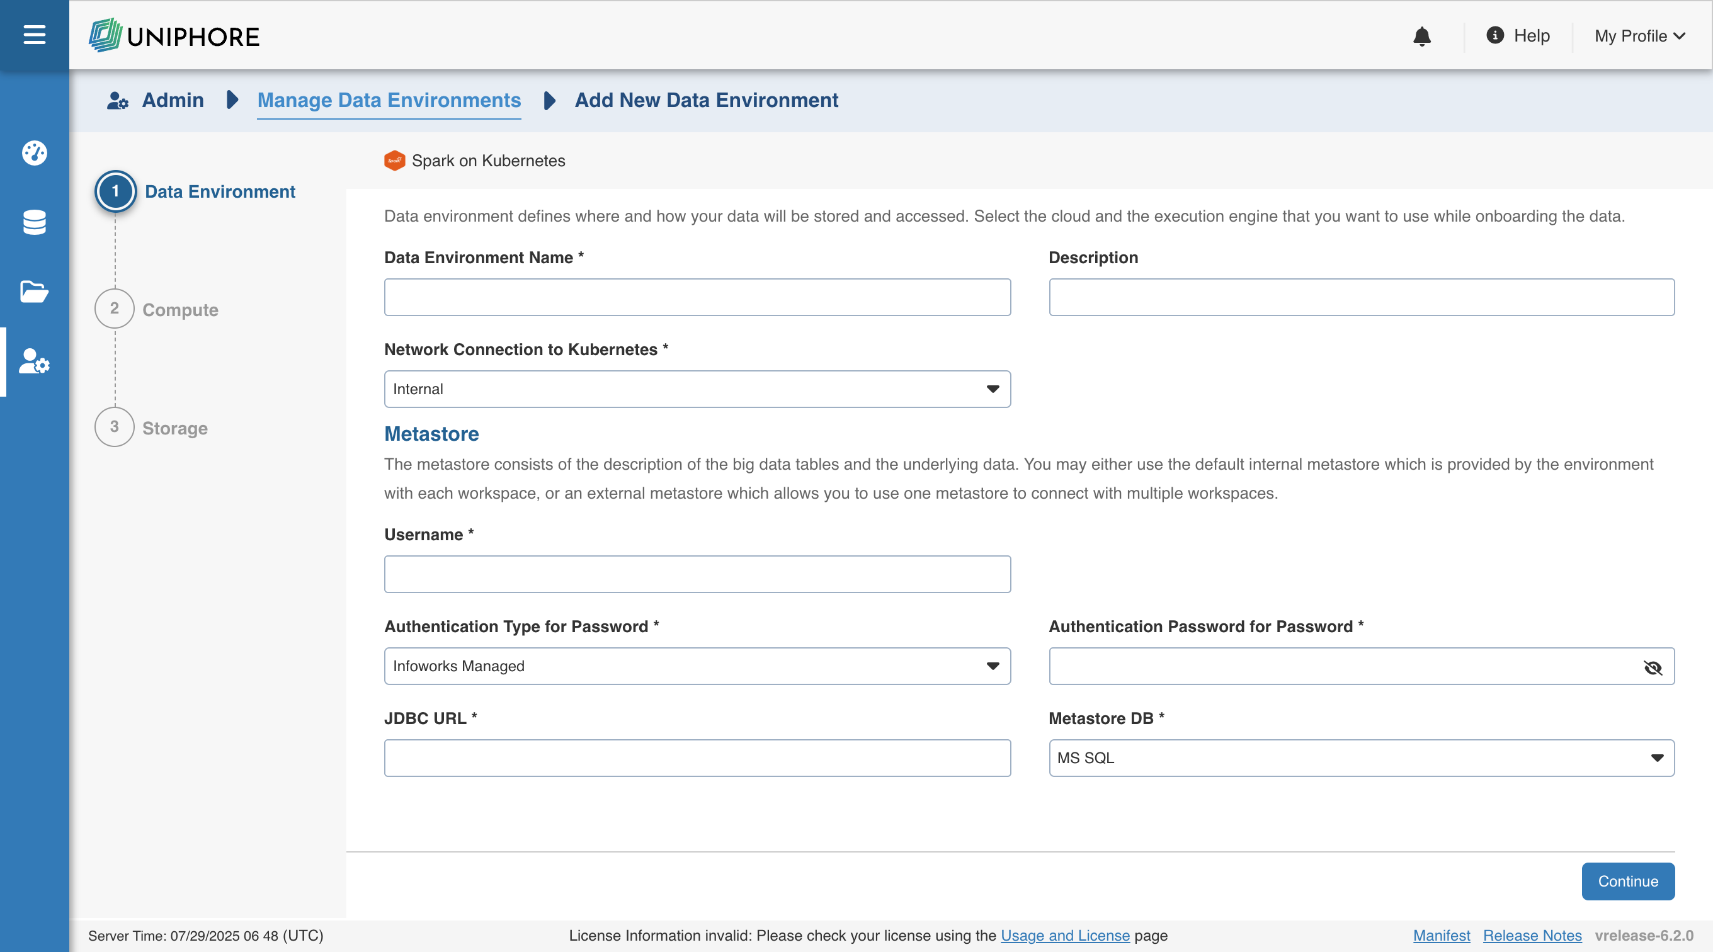Click the Server Time status text
Image resolution: width=1713 pixels, height=952 pixels.
click(x=205, y=936)
